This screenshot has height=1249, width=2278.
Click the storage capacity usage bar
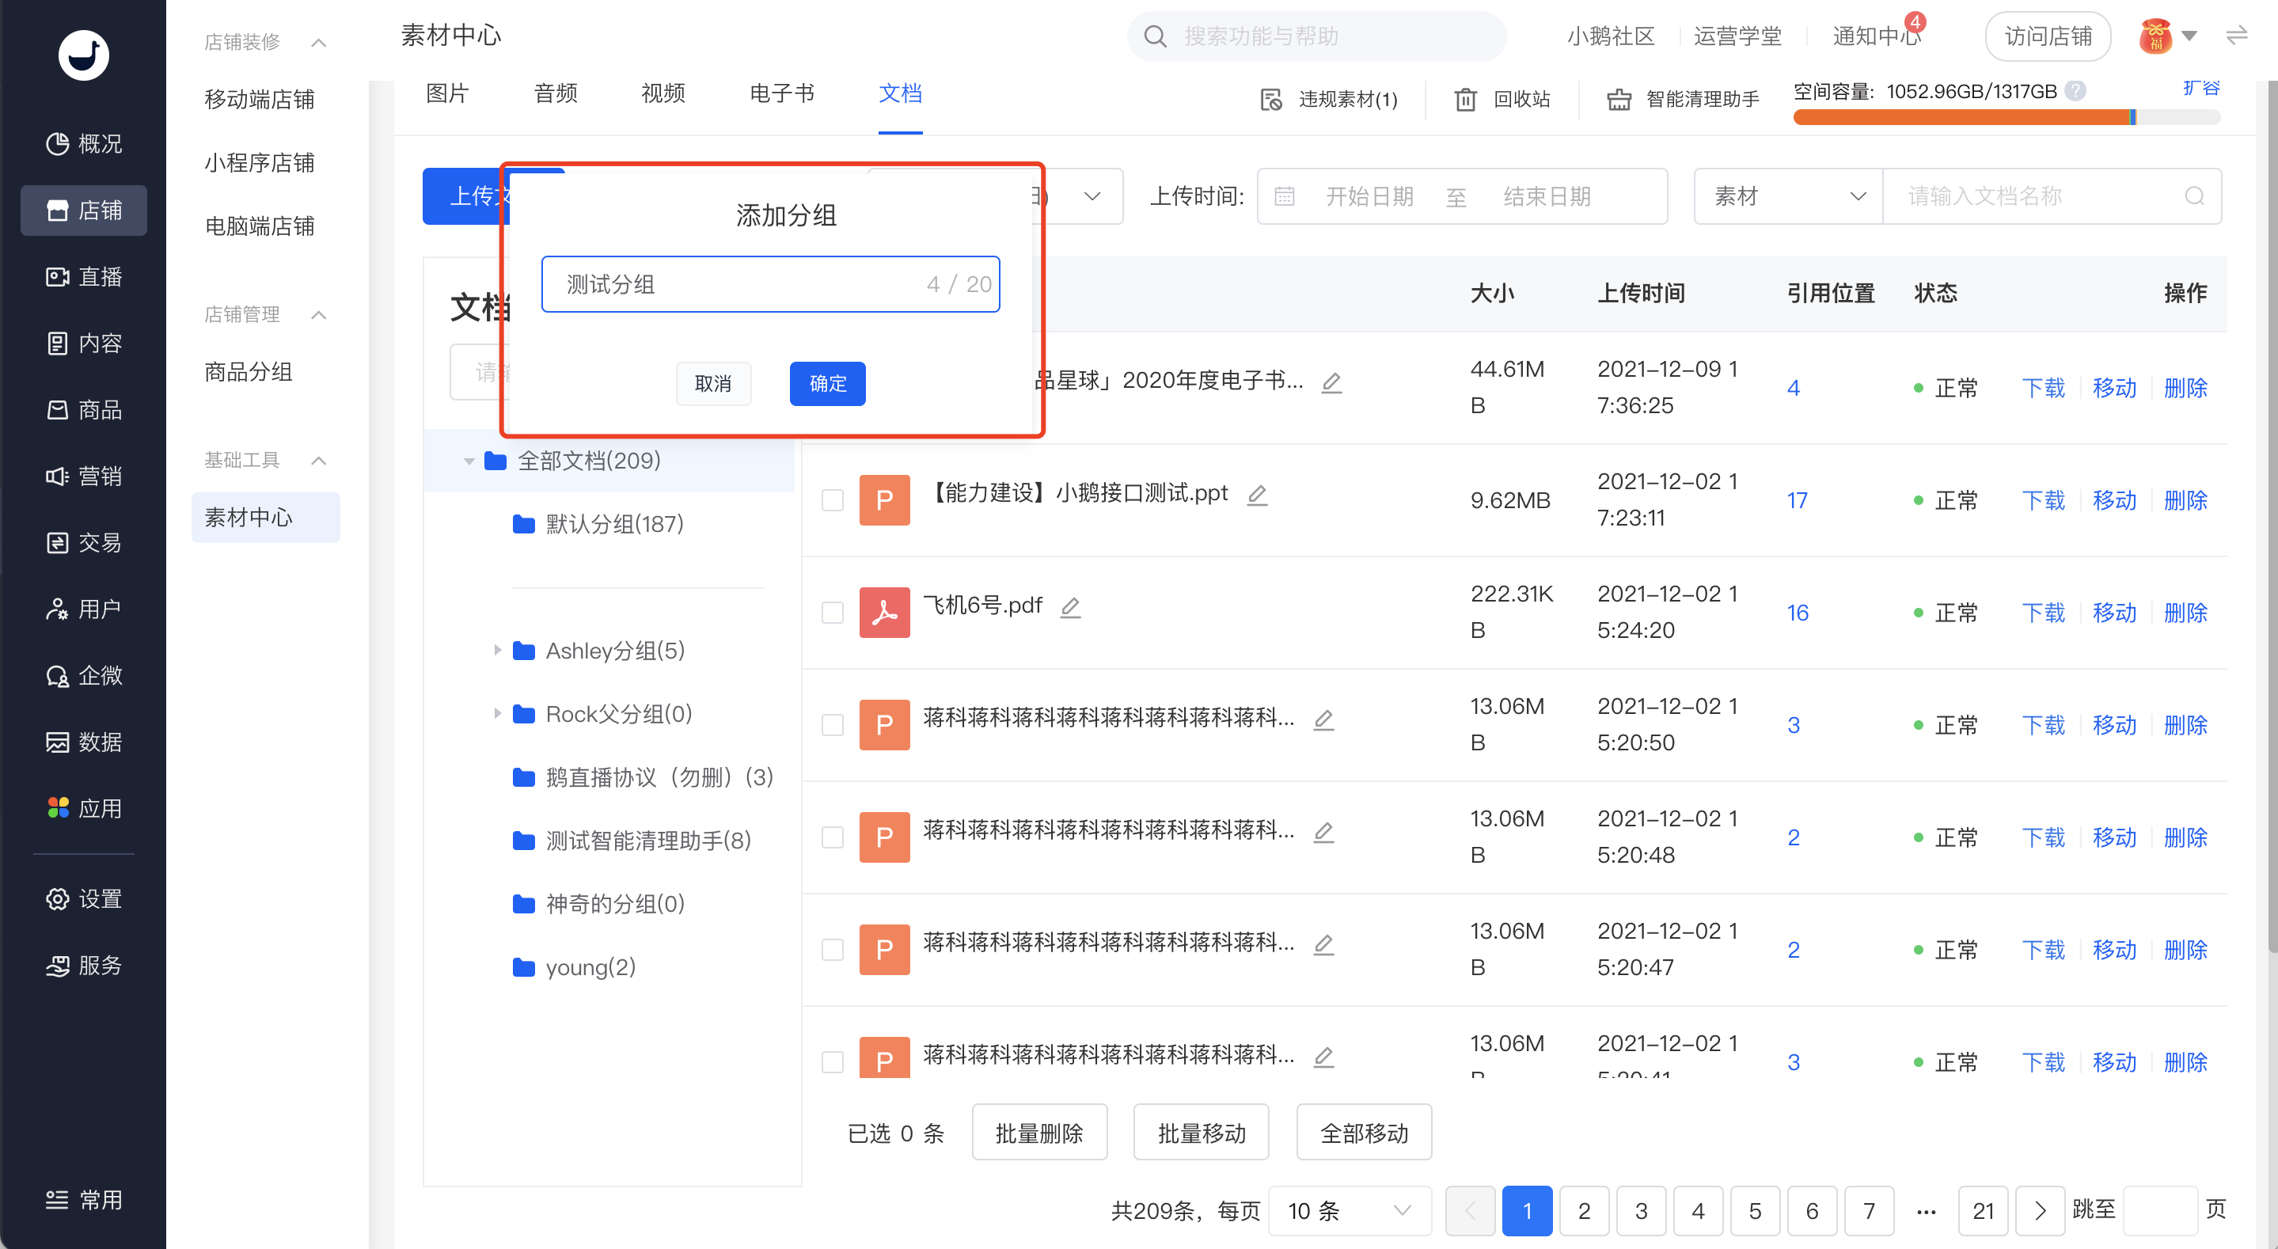2007,118
